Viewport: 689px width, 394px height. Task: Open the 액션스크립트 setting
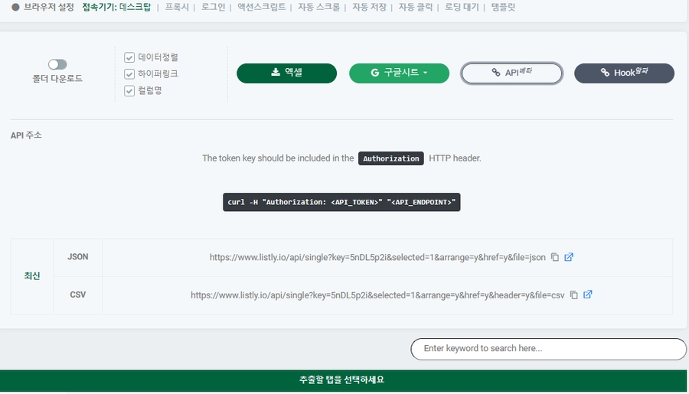pyautogui.click(x=262, y=7)
